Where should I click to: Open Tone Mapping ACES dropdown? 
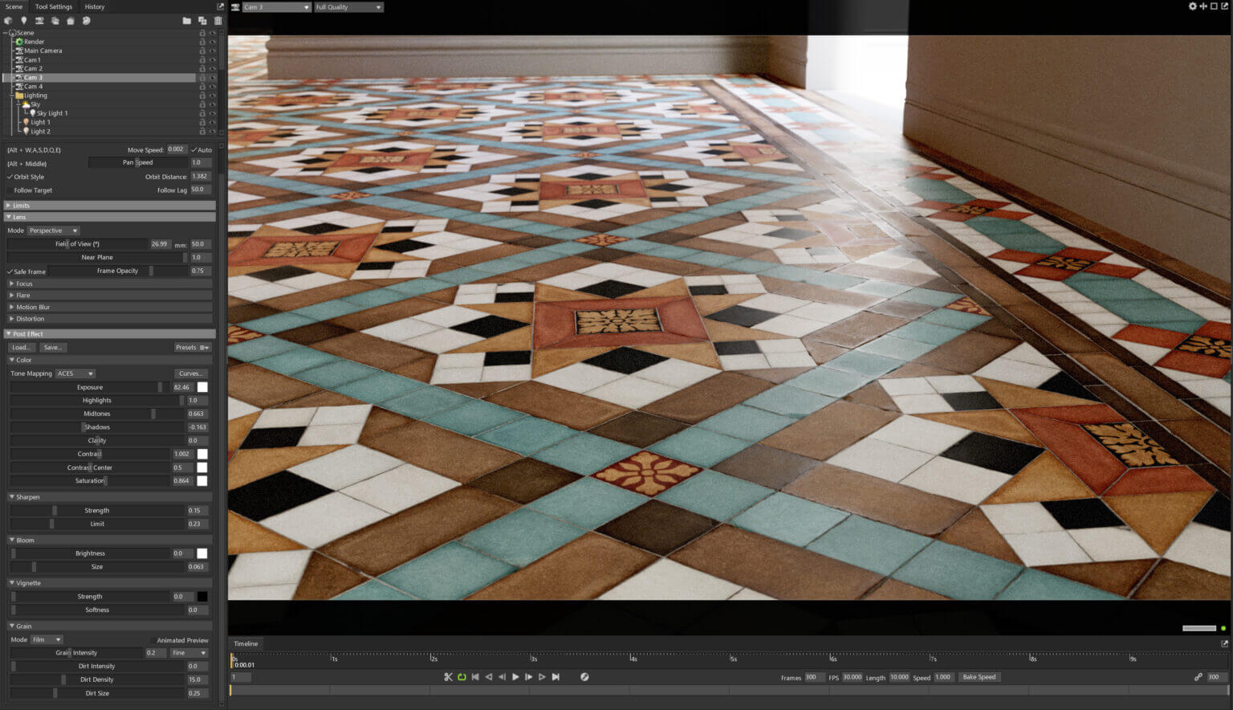coord(75,373)
